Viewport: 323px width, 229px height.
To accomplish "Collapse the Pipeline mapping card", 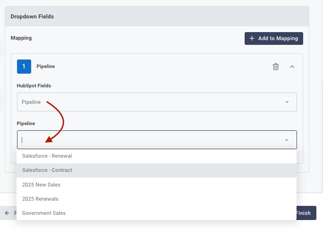I will [x=292, y=67].
